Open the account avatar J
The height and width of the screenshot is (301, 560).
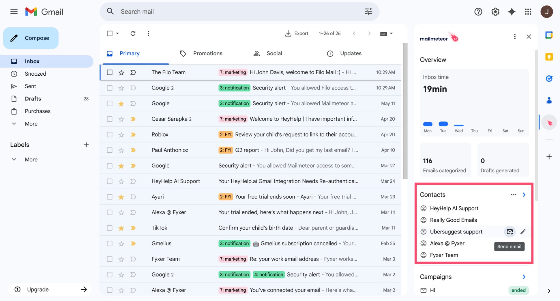coord(546,12)
